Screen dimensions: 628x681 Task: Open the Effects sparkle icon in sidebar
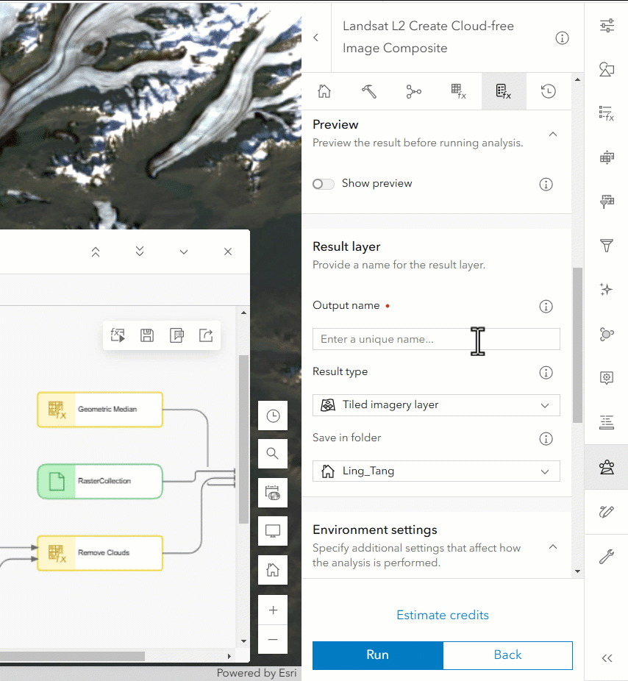(x=607, y=289)
